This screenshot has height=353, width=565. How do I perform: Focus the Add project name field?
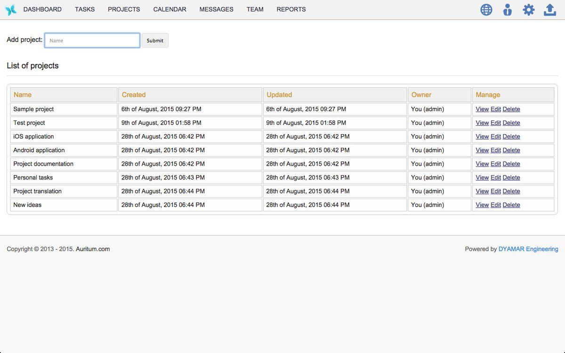tap(92, 40)
